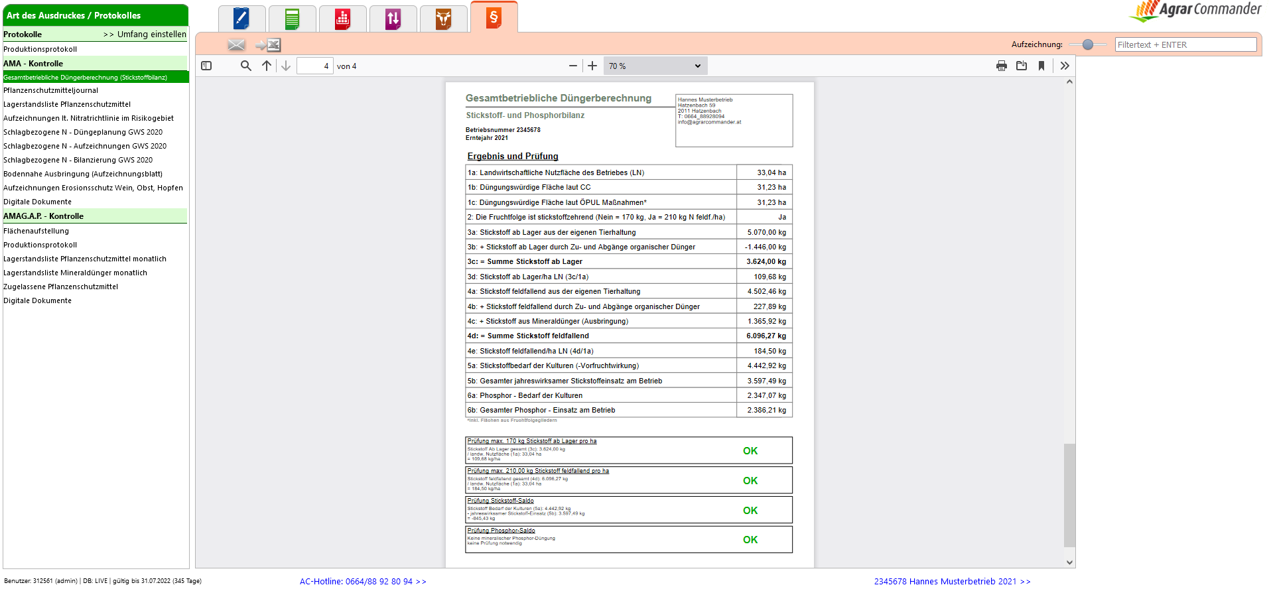Click the '3c: = Summe Stickstoff ab Lager' row
This screenshot has height=589, width=1269.
click(x=629, y=261)
